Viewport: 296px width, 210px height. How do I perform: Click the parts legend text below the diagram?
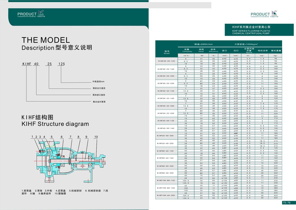[64, 193]
